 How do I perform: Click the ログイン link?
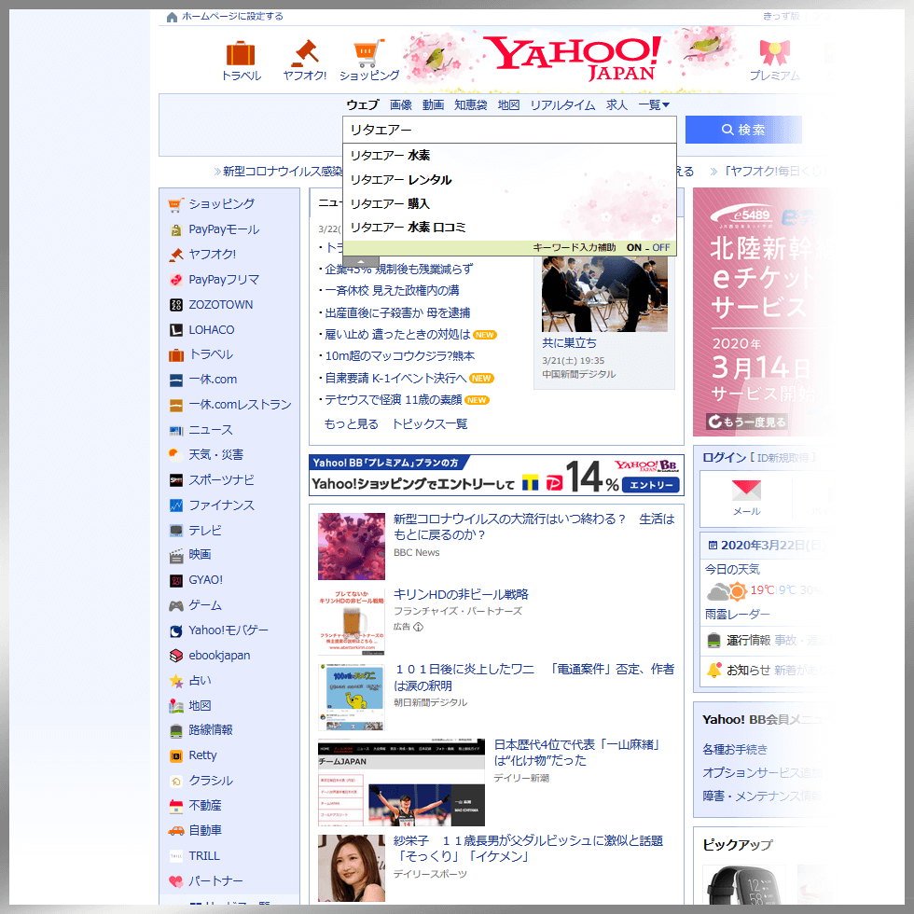724,458
